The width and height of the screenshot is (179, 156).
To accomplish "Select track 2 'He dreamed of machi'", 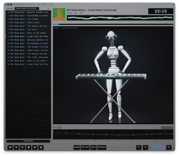I will tap(28, 16).
